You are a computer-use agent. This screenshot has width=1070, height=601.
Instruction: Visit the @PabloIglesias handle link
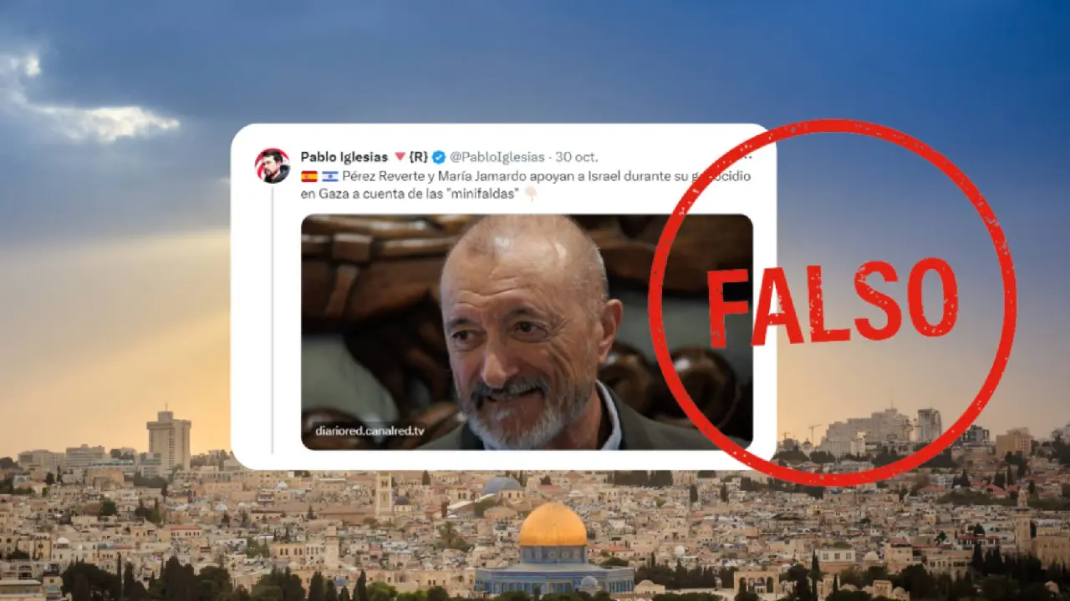497,157
